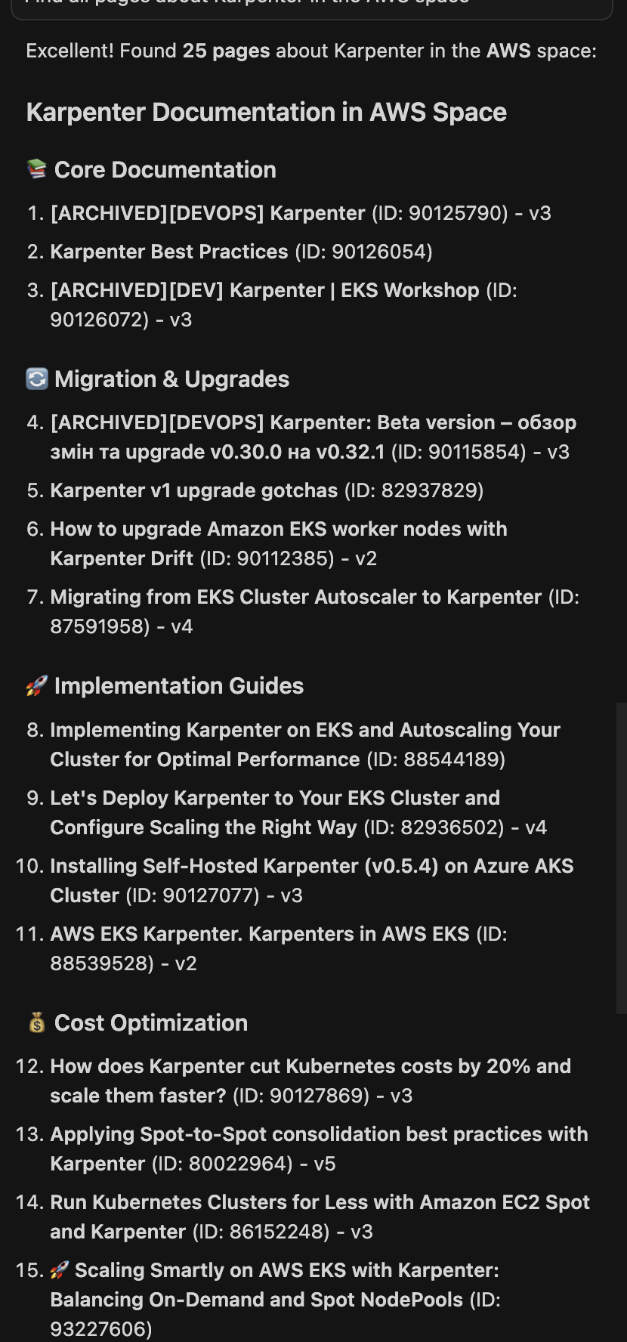Image resolution: width=627 pixels, height=1342 pixels.
Task: Select the Karpenter | EKS Workshop entry
Action: 264,290
